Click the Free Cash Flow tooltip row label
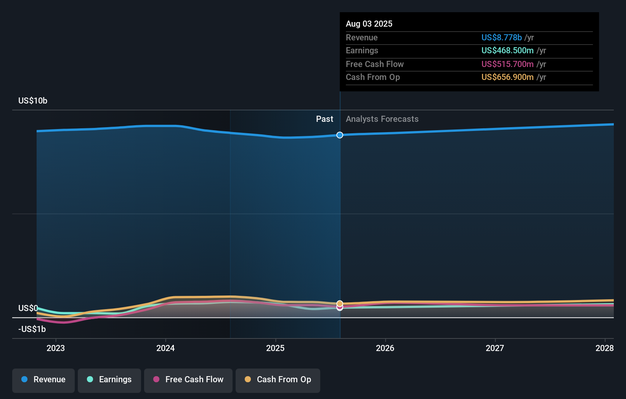626x399 pixels. pyautogui.click(x=375, y=64)
